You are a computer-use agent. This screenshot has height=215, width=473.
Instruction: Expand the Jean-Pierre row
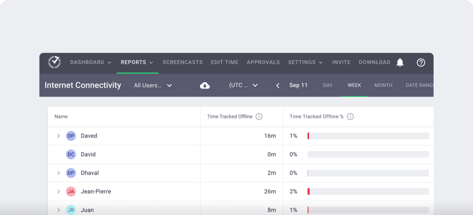[x=59, y=191]
